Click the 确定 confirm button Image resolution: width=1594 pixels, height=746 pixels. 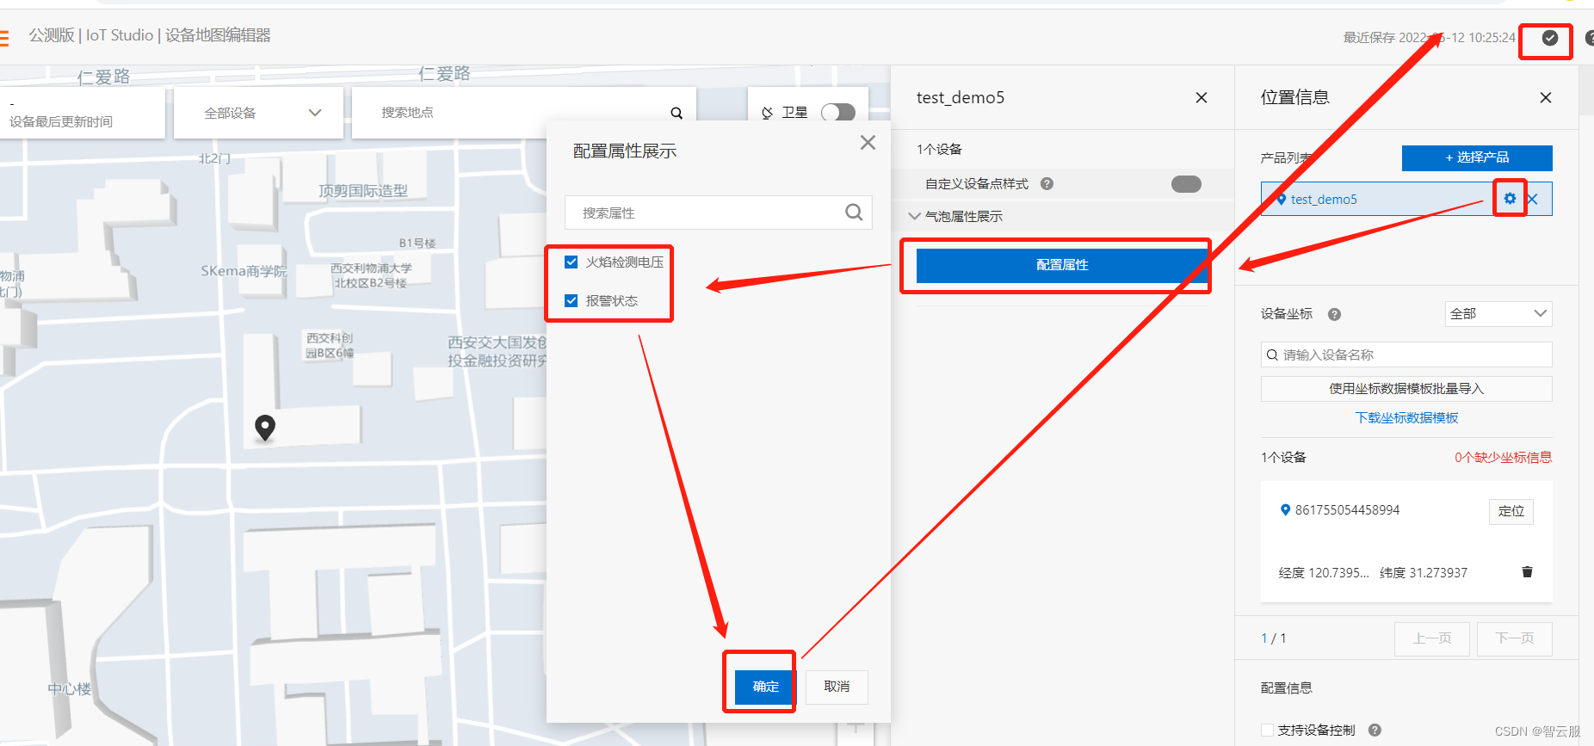(x=765, y=687)
